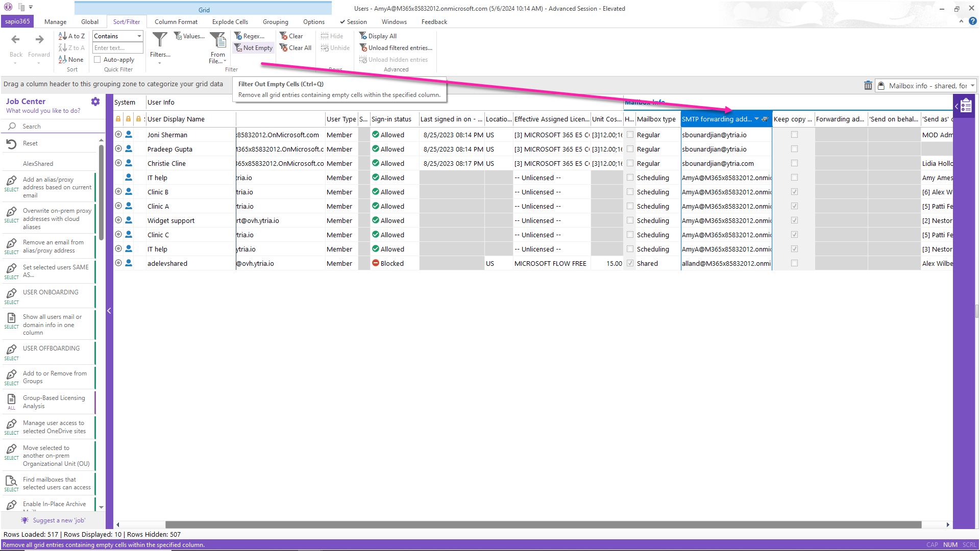Toggle the H... checkbox for adelevshared row
Image resolution: width=980 pixels, height=551 pixels.
click(630, 263)
